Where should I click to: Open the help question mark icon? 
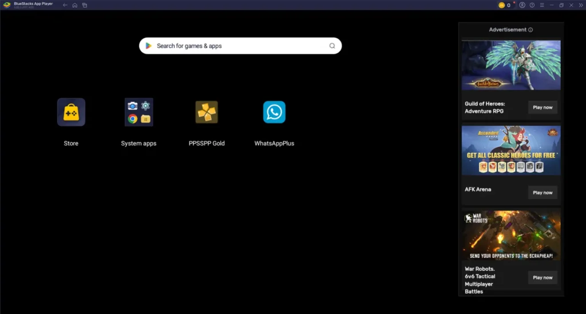532,5
